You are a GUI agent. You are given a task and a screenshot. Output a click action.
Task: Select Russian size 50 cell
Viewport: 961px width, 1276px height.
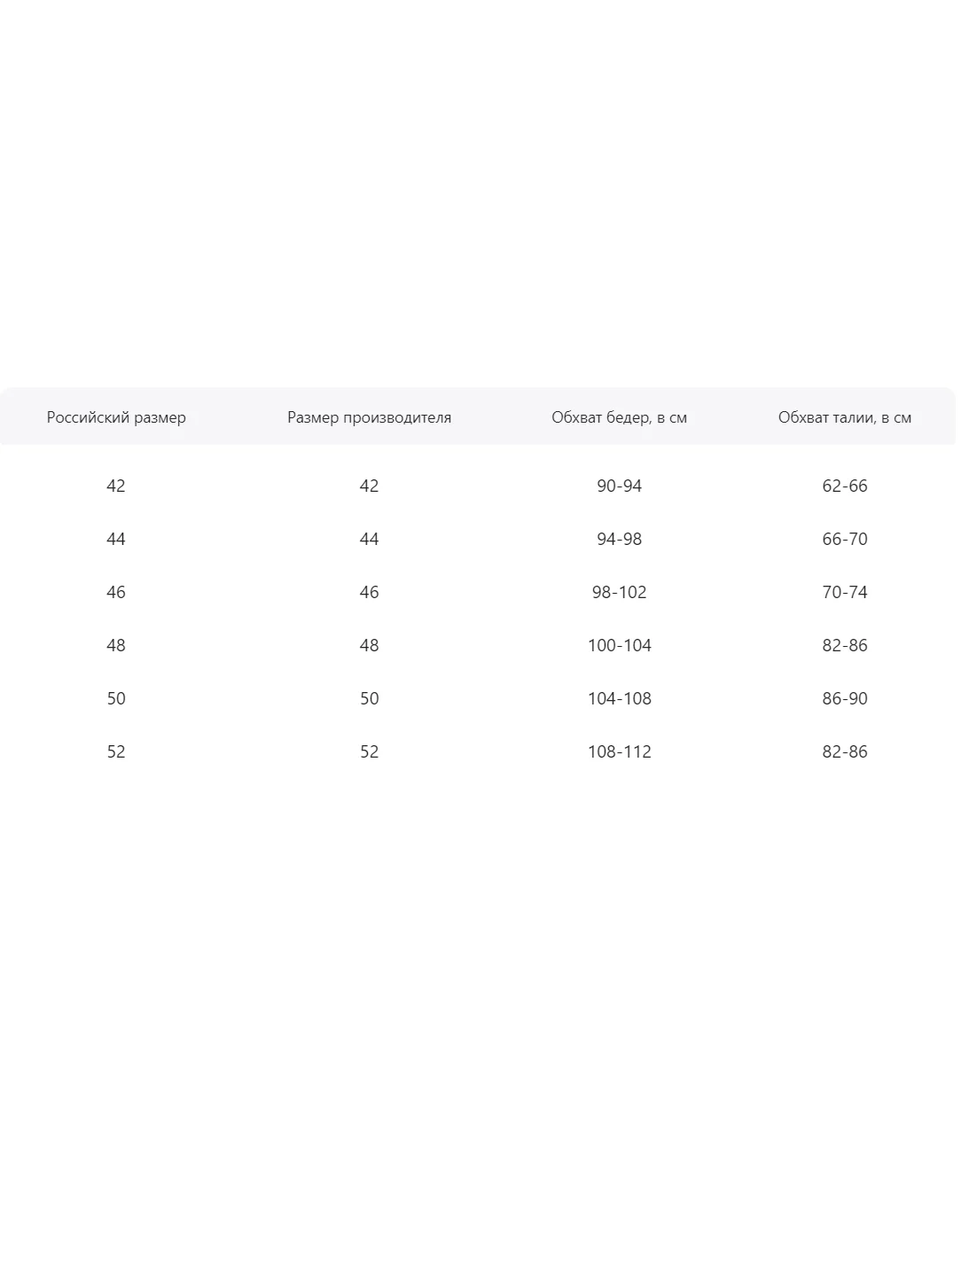point(116,698)
